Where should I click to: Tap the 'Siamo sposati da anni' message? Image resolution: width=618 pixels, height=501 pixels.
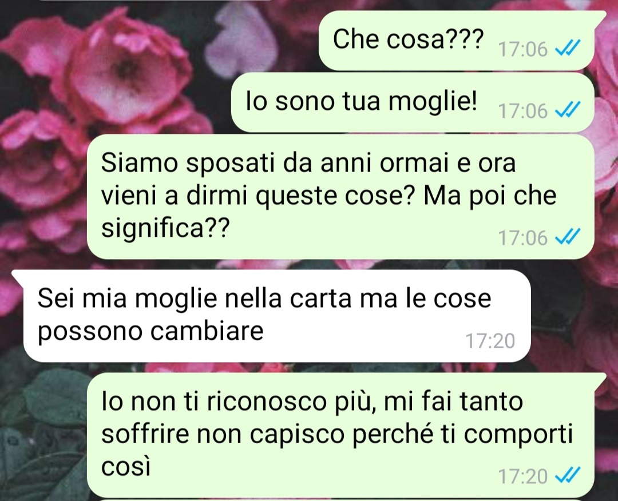point(340,197)
